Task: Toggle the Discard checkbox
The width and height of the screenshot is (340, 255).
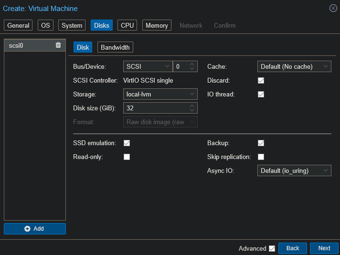Action: 261,81
